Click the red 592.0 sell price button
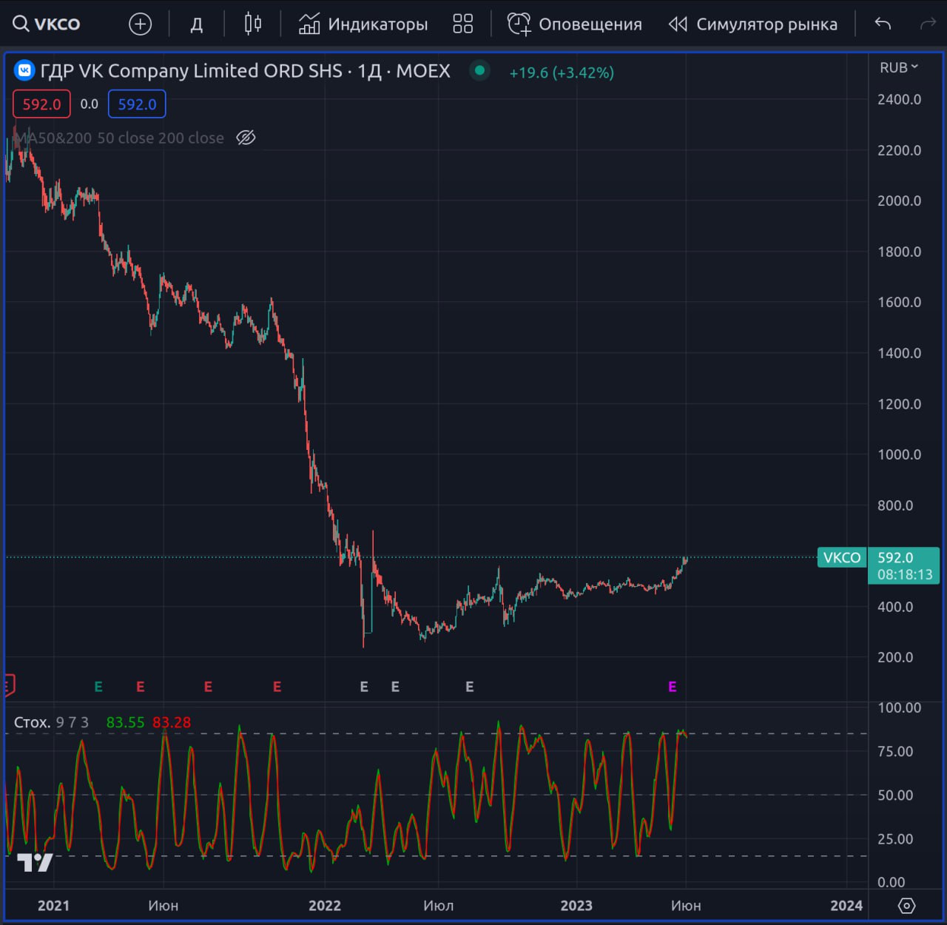The height and width of the screenshot is (925, 947). (41, 104)
